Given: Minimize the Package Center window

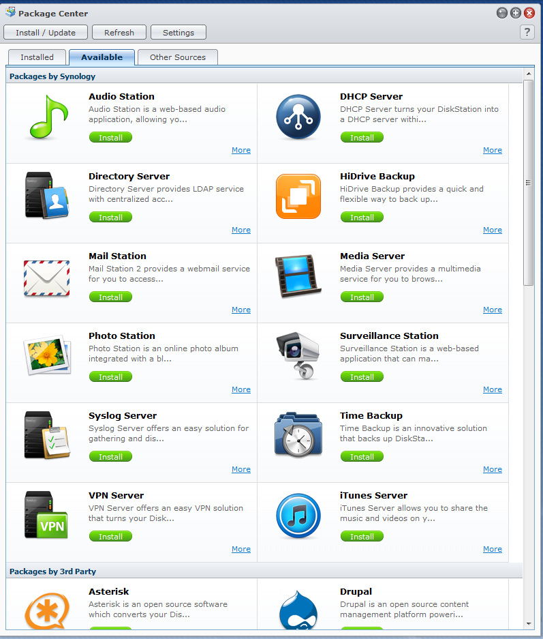Looking at the screenshot, I should (x=502, y=13).
